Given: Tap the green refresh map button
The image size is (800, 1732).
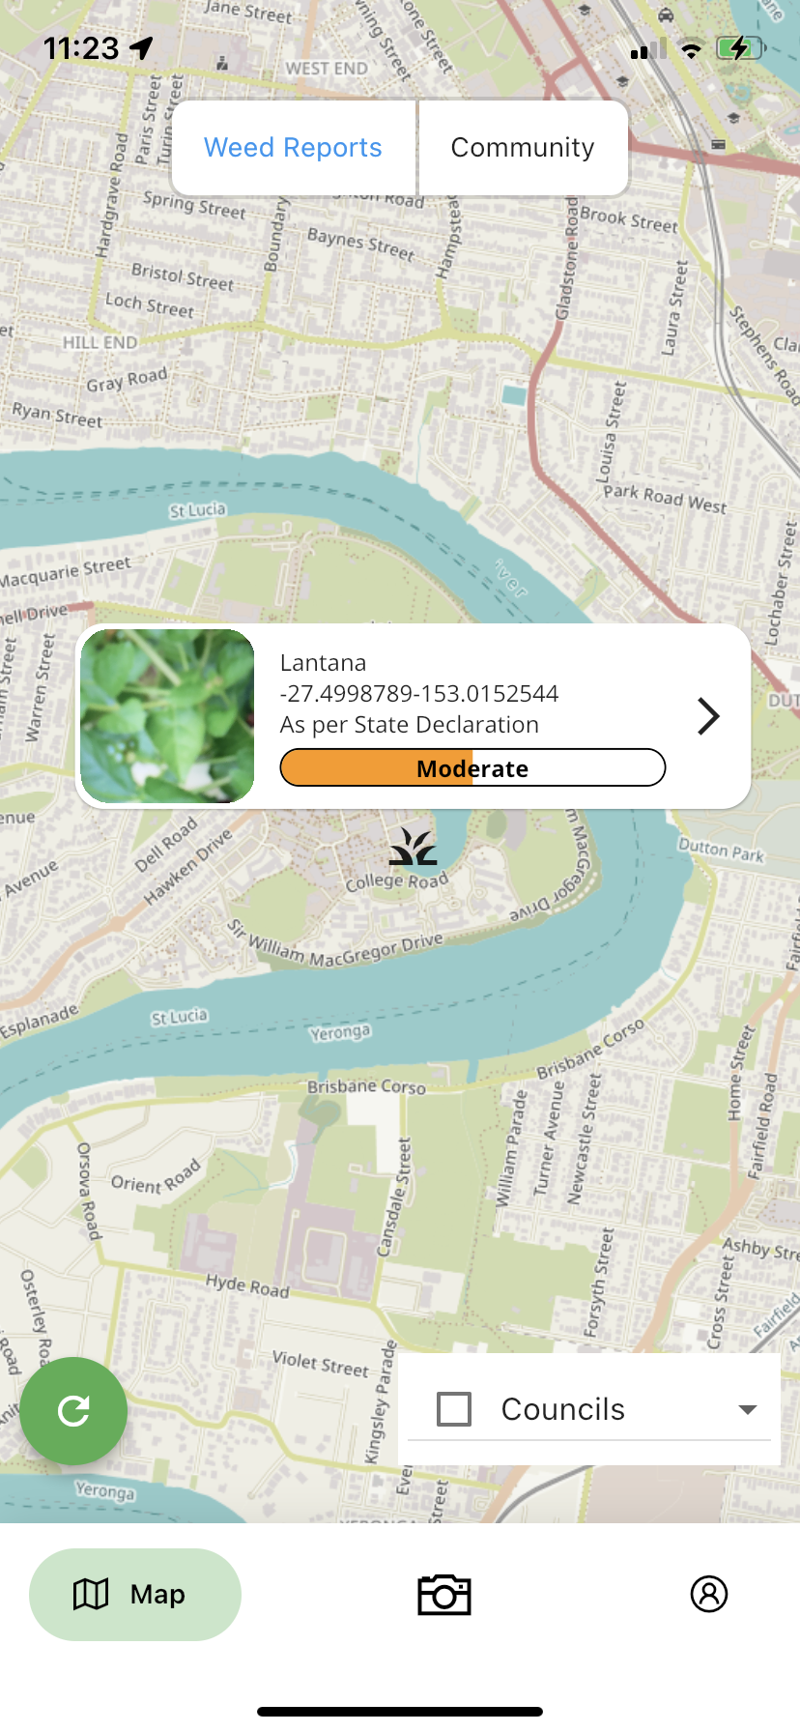Looking at the screenshot, I should 73,1411.
